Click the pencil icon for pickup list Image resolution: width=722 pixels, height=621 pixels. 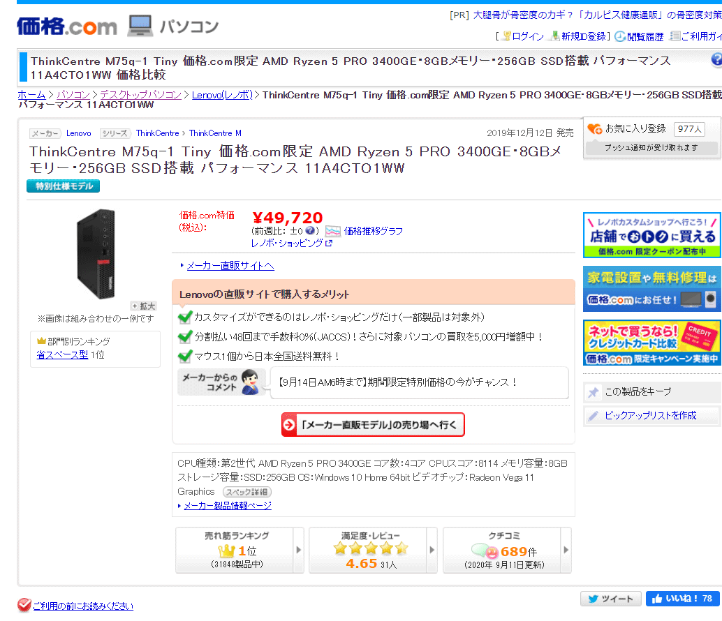593,416
